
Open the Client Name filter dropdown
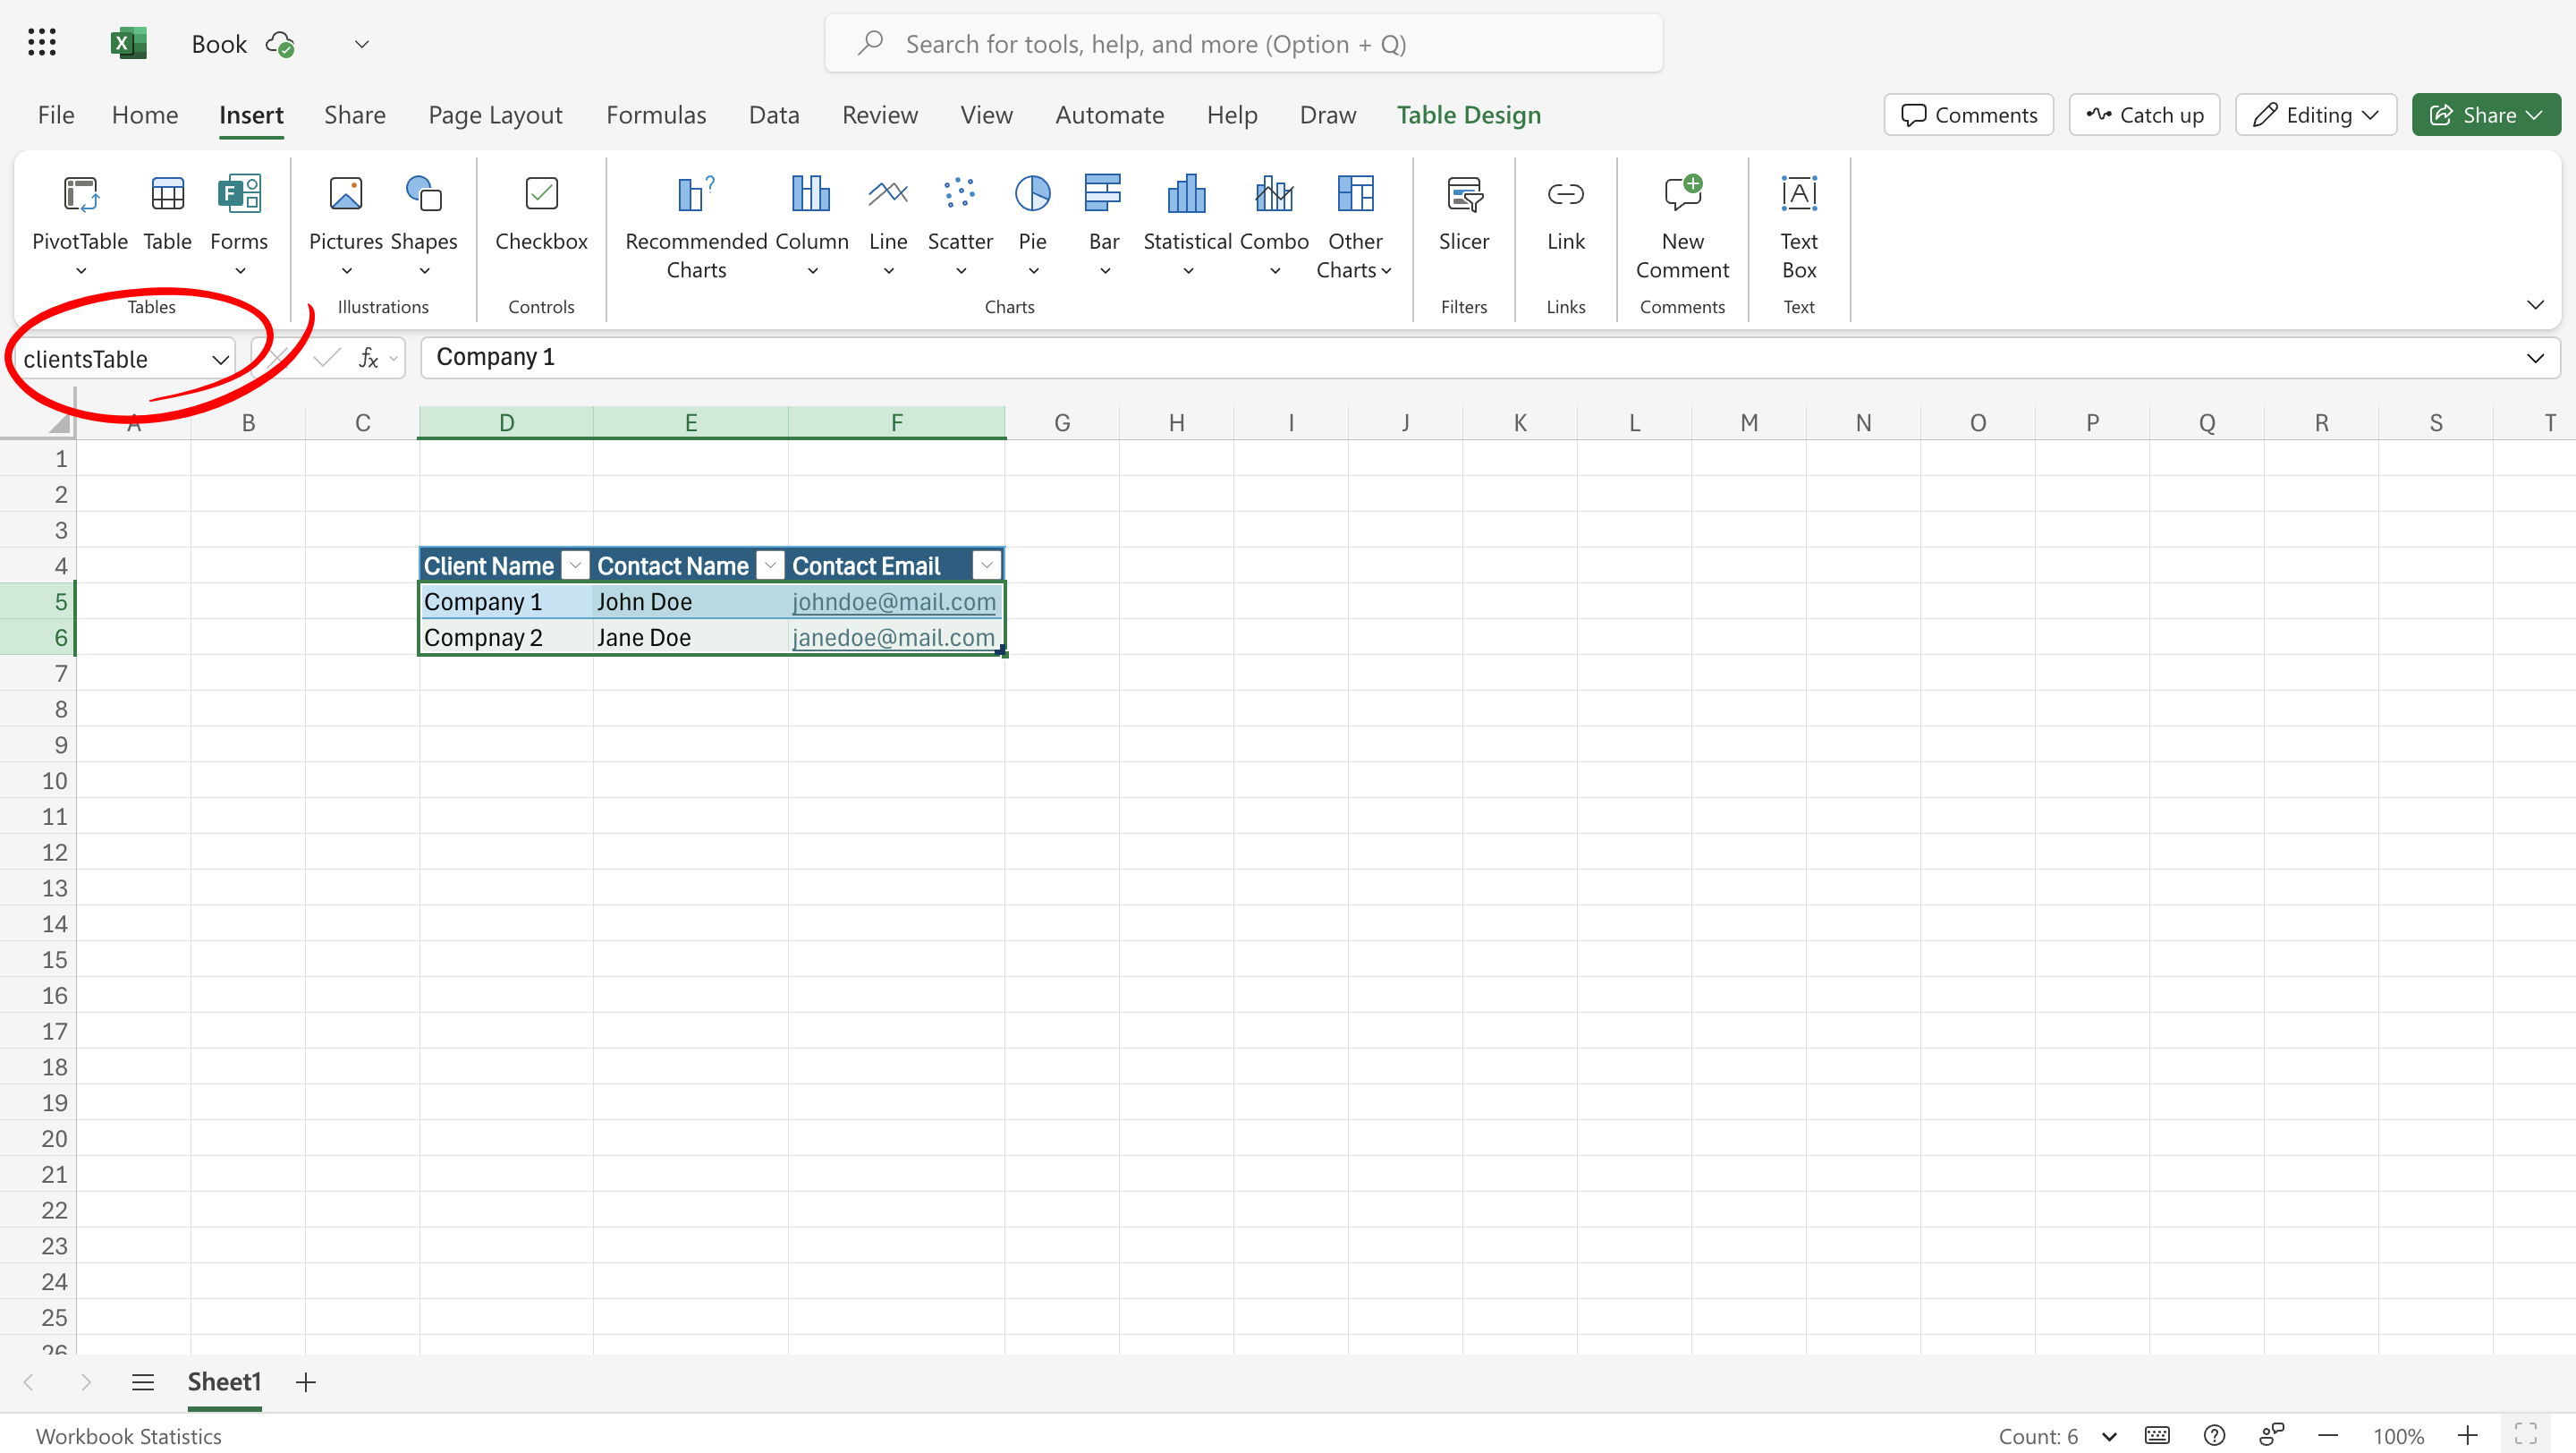click(x=574, y=565)
